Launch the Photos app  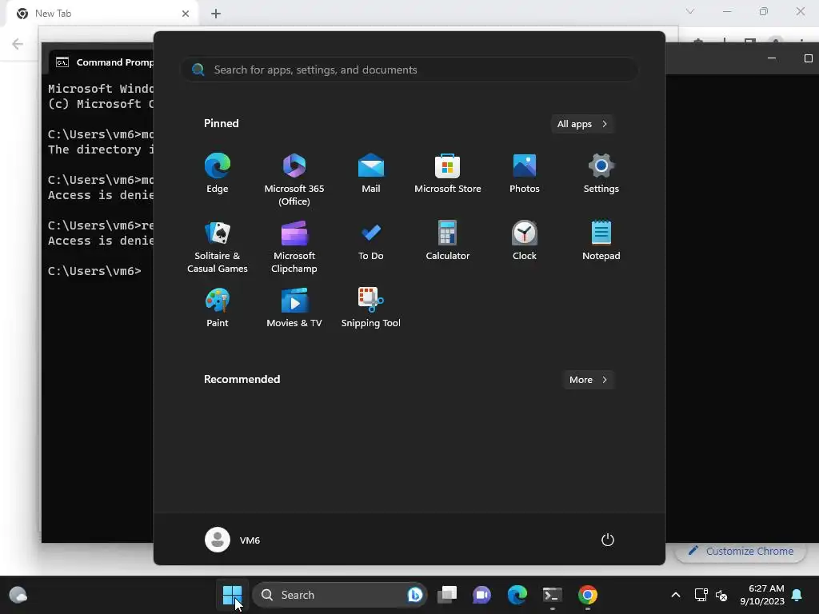[x=525, y=173]
